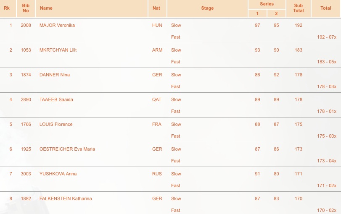Click the Rk column header
The image size is (341, 214).
7,8
